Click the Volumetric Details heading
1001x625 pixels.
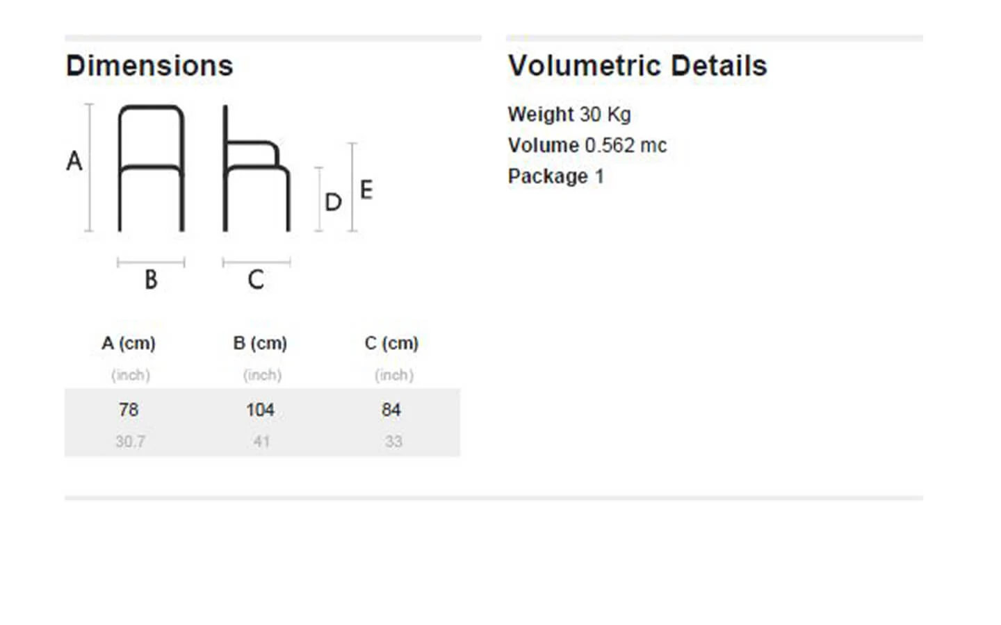coord(637,66)
